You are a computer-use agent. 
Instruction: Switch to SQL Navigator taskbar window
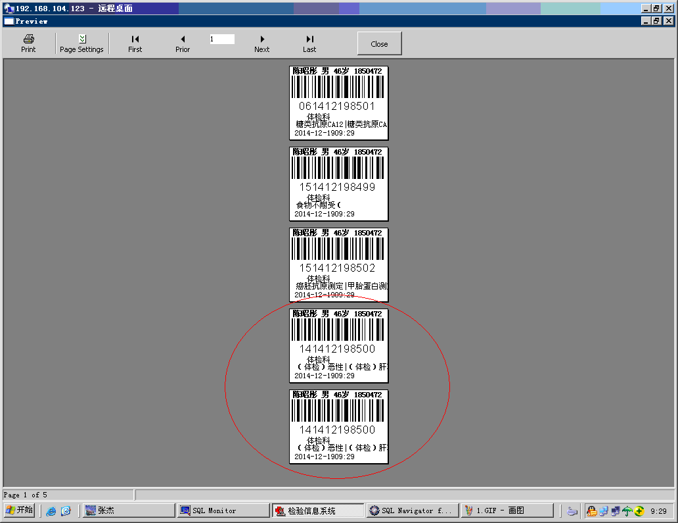pyautogui.click(x=413, y=511)
